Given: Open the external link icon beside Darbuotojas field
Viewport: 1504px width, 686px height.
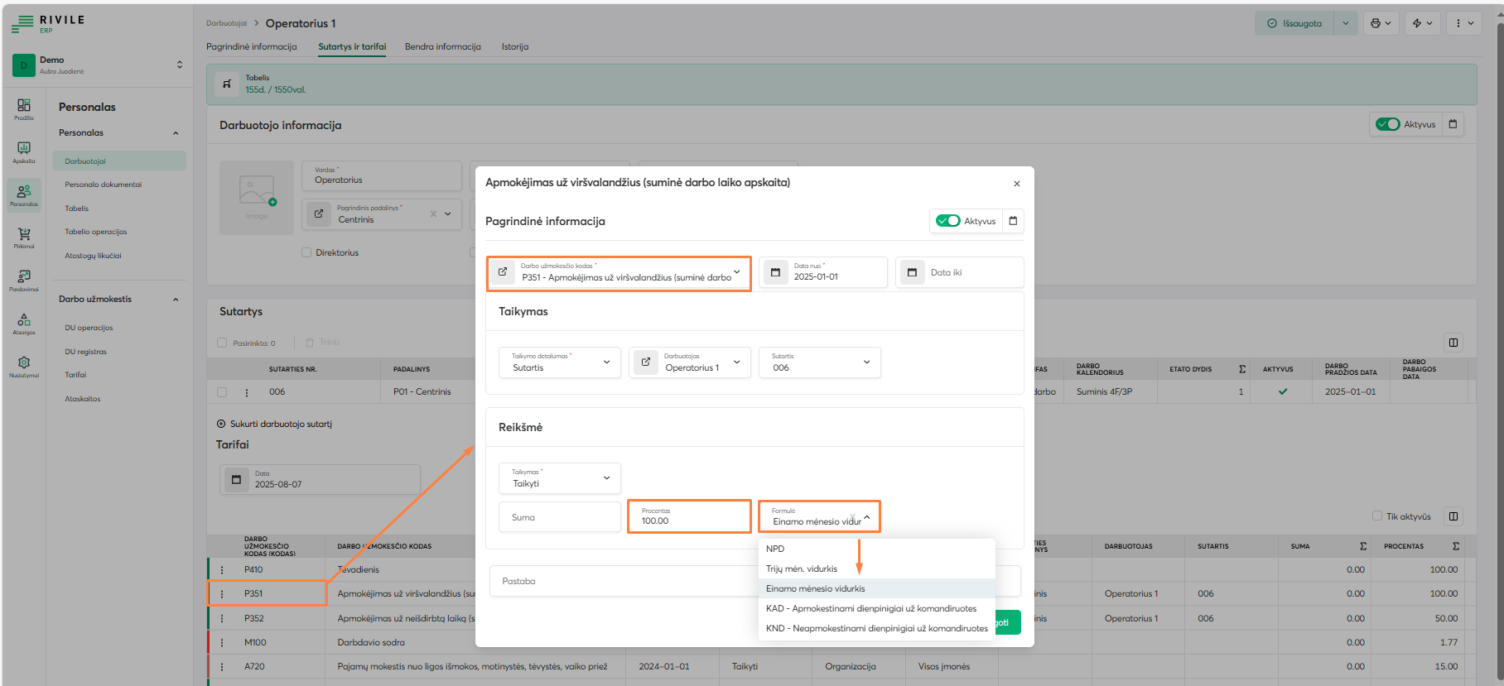Looking at the screenshot, I should [646, 362].
